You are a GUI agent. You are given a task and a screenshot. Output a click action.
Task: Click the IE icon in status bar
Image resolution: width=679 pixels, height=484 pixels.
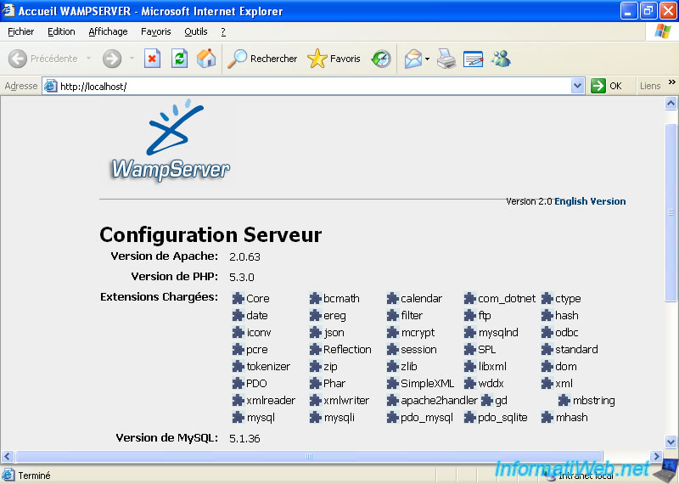point(8,475)
